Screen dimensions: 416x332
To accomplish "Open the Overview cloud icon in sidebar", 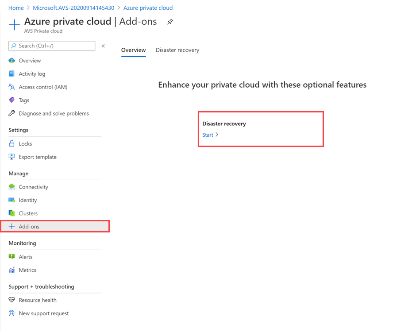I will (x=12, y=61).
